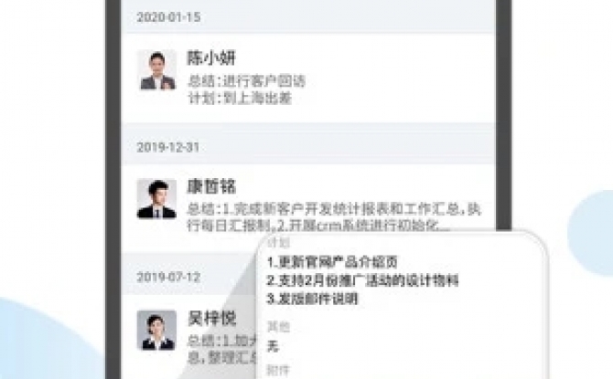Open 陈小妍's summary 进行客户回访
The height and width of the screenshot is (379, 613).
(246, 81)
